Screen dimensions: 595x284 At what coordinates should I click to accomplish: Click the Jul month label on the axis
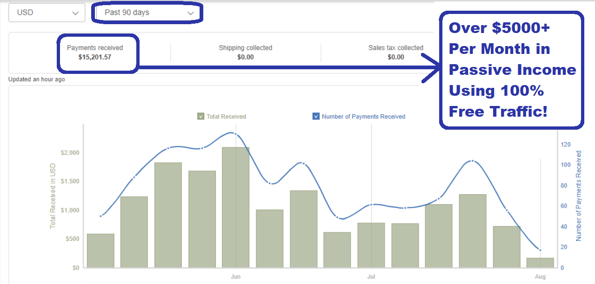pyautogui.click(x=371, y=277)
